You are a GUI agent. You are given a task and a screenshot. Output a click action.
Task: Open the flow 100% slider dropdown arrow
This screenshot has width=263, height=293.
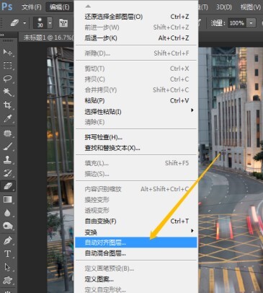(251, 23)
